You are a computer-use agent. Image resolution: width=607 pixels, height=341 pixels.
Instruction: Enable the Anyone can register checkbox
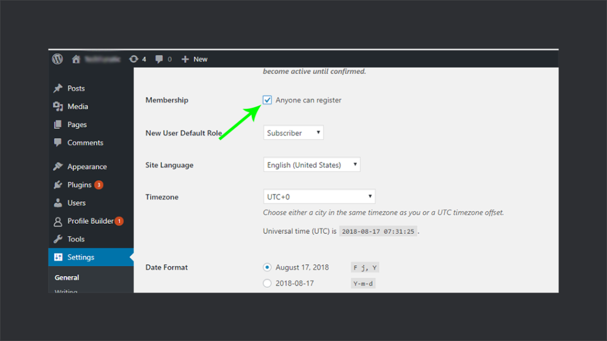pyautogui.click(x=267, y=99)
